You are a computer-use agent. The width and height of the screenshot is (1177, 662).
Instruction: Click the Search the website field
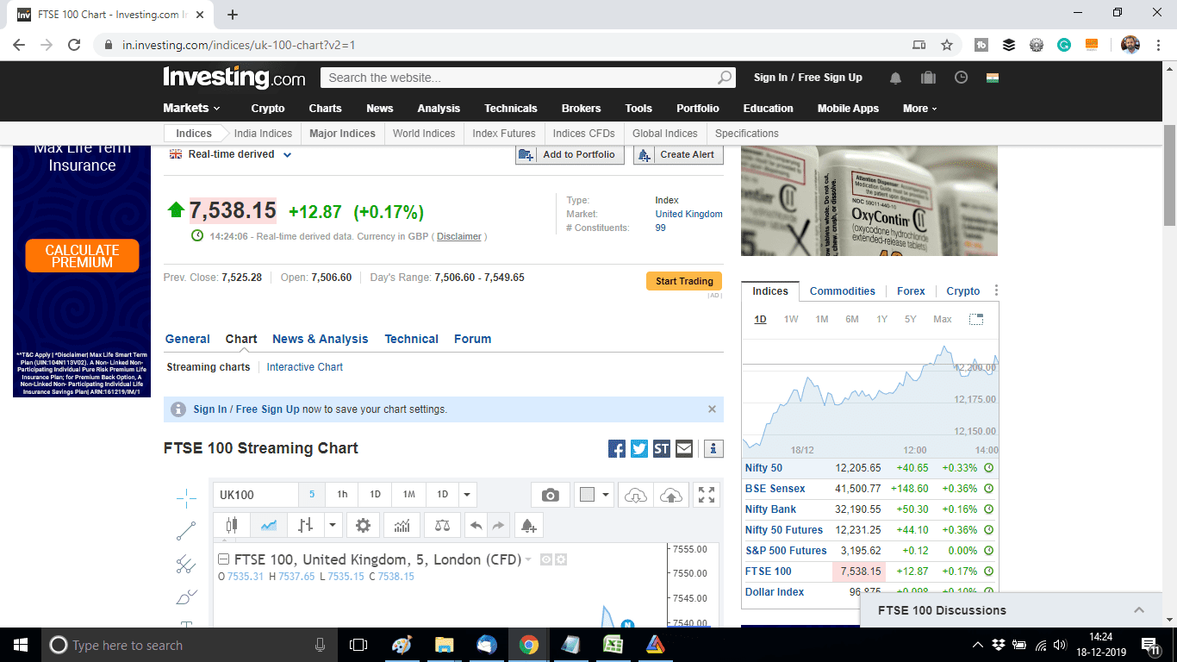520,78
